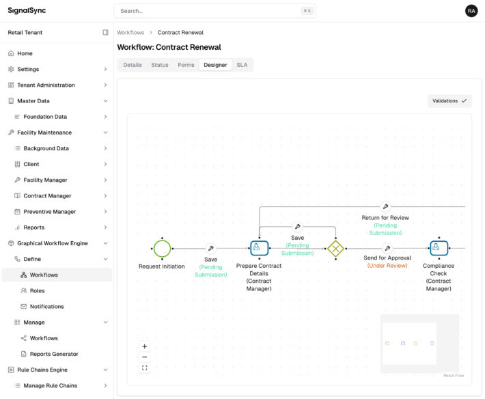The height and width of the screenshot is (399, 485).
Task: Zoom in with the plus button
Action: [x=144, y=346]
